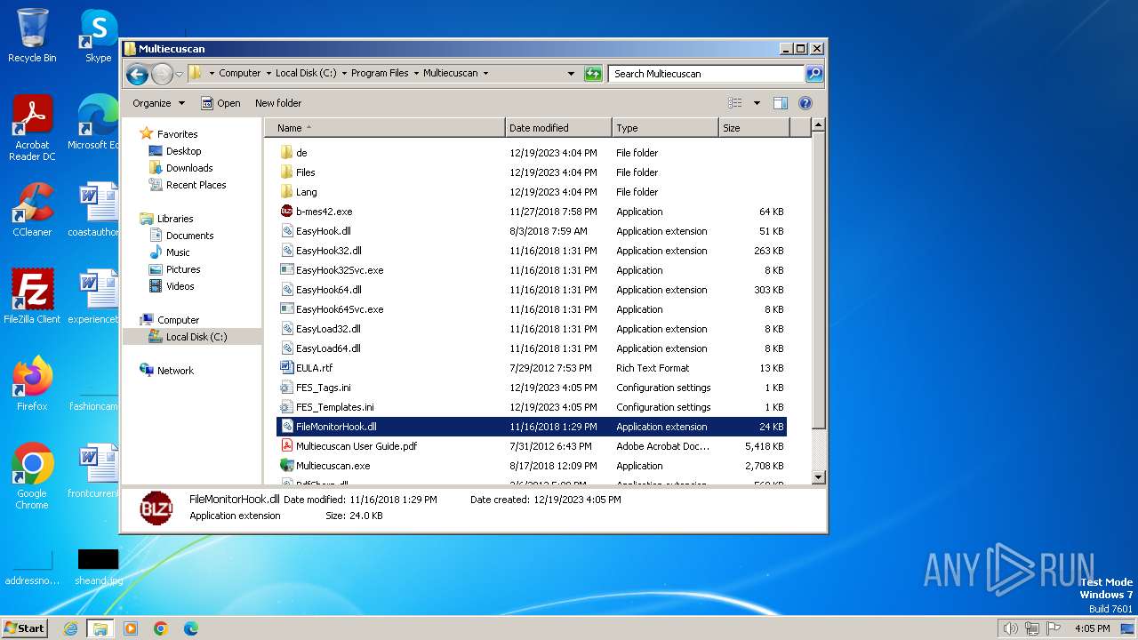Image resolution: width=1138 pixels, height=640 pixels.
Task: Select the Videos library
Action: pyautogui.click(x=180, y=286)
